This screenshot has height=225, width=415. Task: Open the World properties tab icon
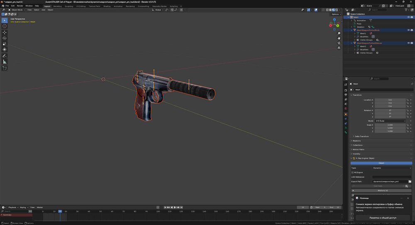346,109
